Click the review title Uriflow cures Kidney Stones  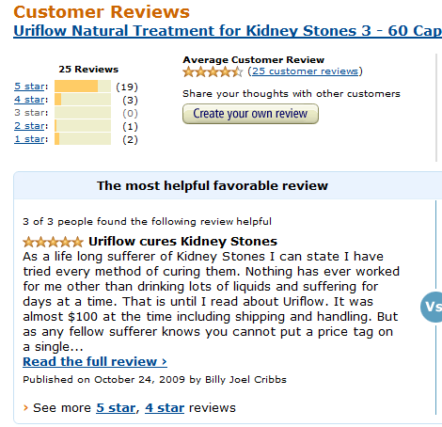click(182, 242)
